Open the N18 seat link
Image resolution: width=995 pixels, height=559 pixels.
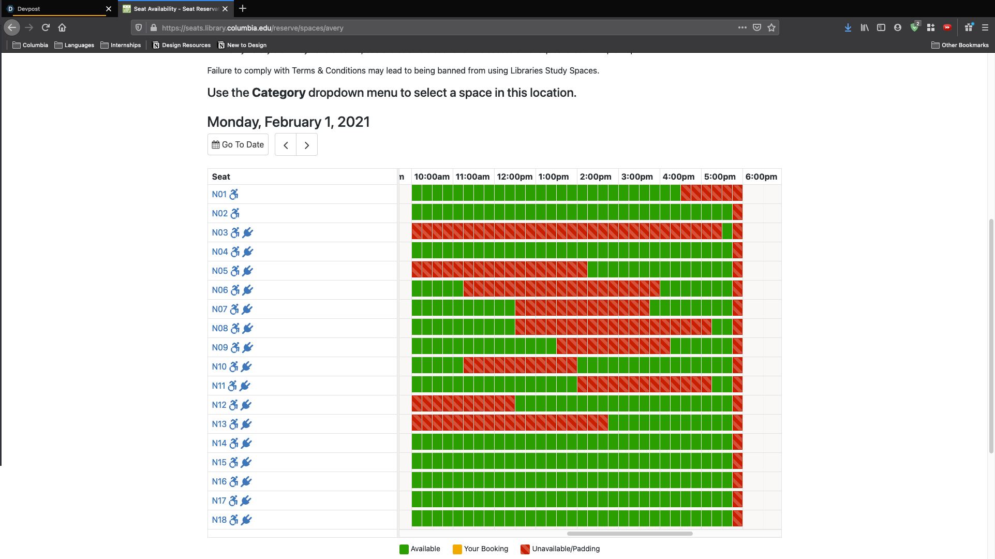click(219, 520)
